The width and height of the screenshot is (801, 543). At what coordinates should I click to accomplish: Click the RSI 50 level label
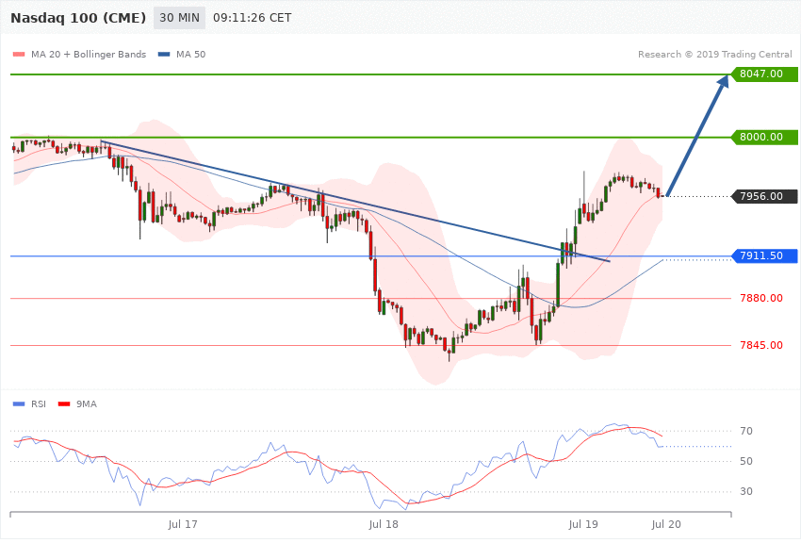746,461
